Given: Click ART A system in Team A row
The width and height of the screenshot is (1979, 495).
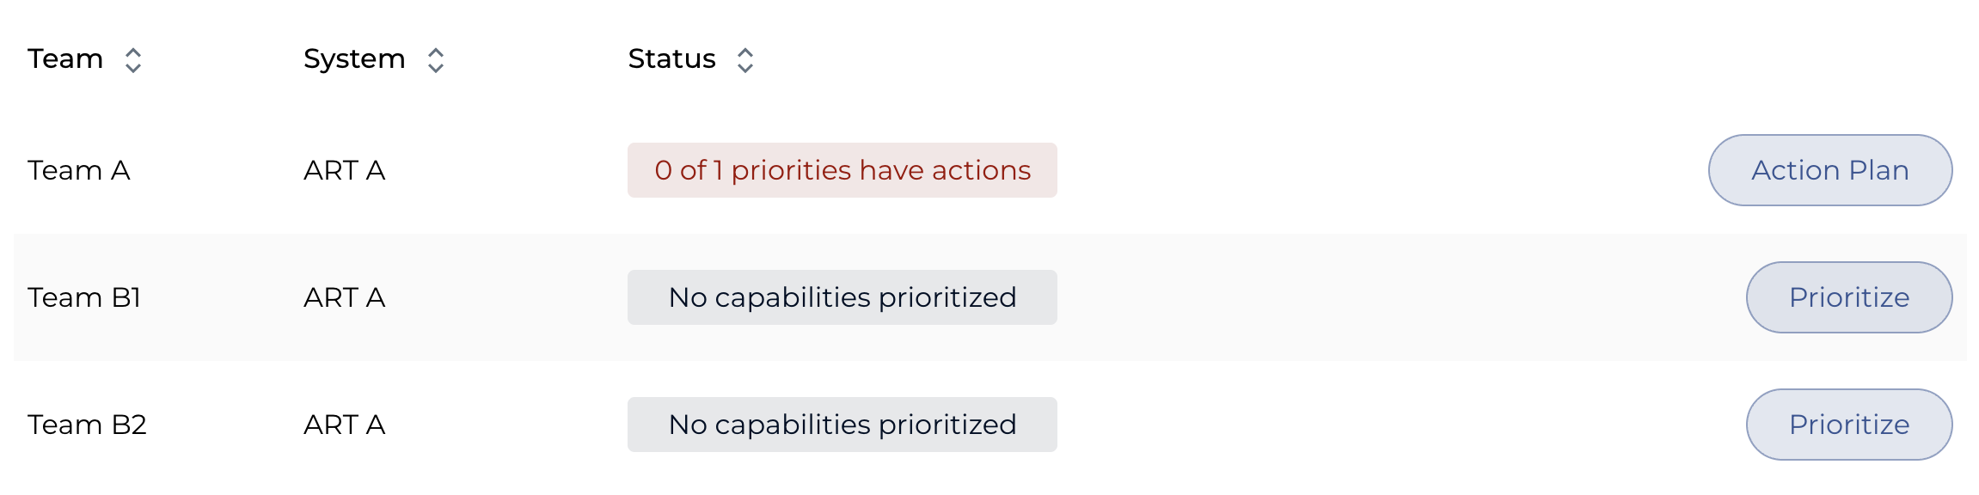Looking at the screenshot, I should coord(344,170).
